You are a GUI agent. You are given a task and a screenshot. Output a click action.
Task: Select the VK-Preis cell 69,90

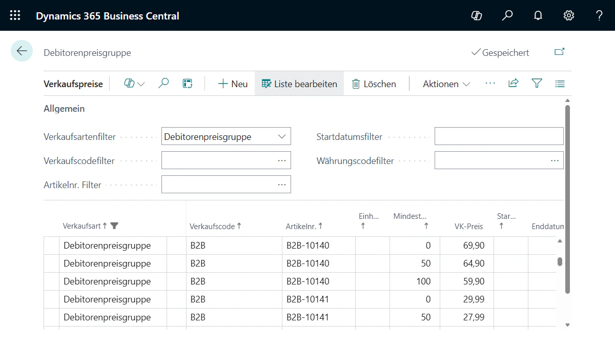tap(467, 246)
